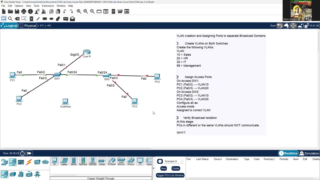Open the Network Information icon

[x=30, y=11]
